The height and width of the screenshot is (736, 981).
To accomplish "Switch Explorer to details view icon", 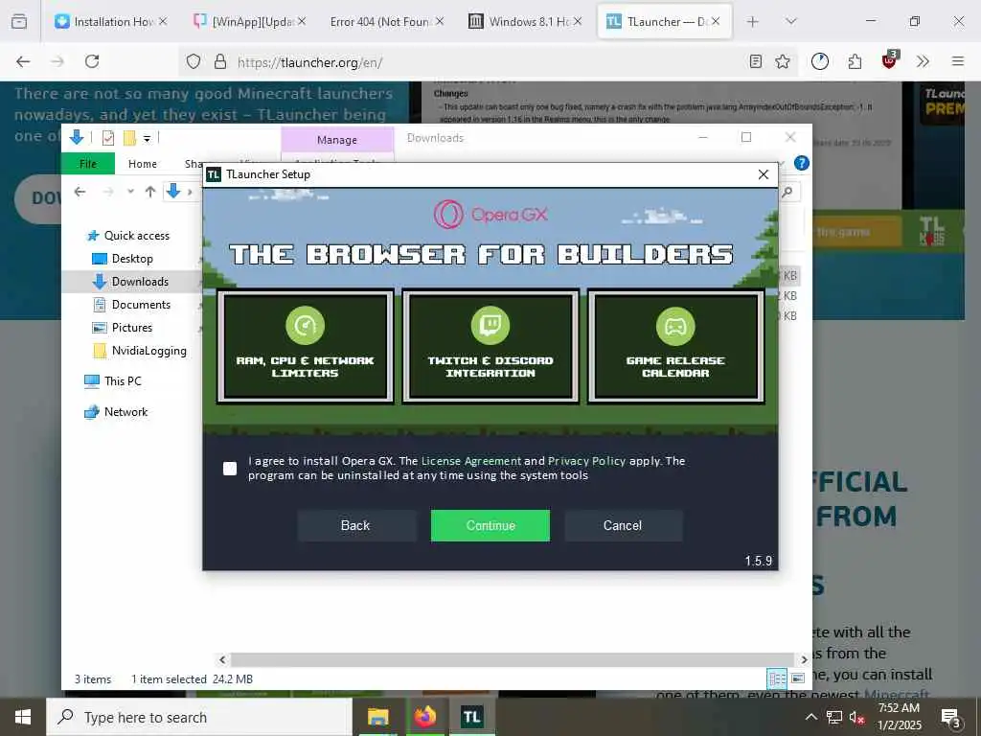I will click(777, 678).
